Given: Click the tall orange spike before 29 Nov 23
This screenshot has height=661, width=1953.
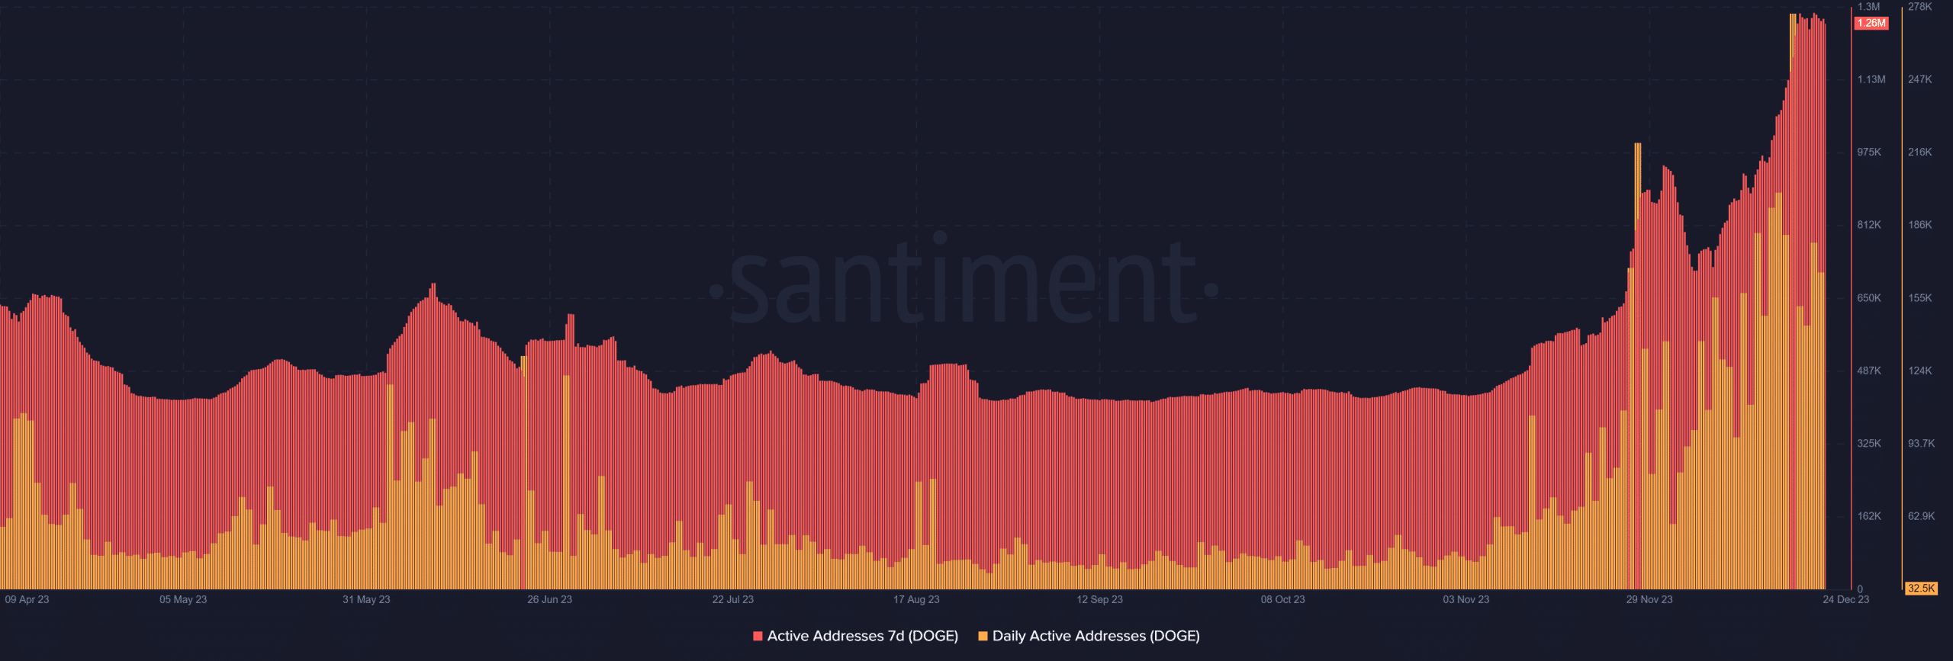Looking at the screenshot, I should [1637, 366].
